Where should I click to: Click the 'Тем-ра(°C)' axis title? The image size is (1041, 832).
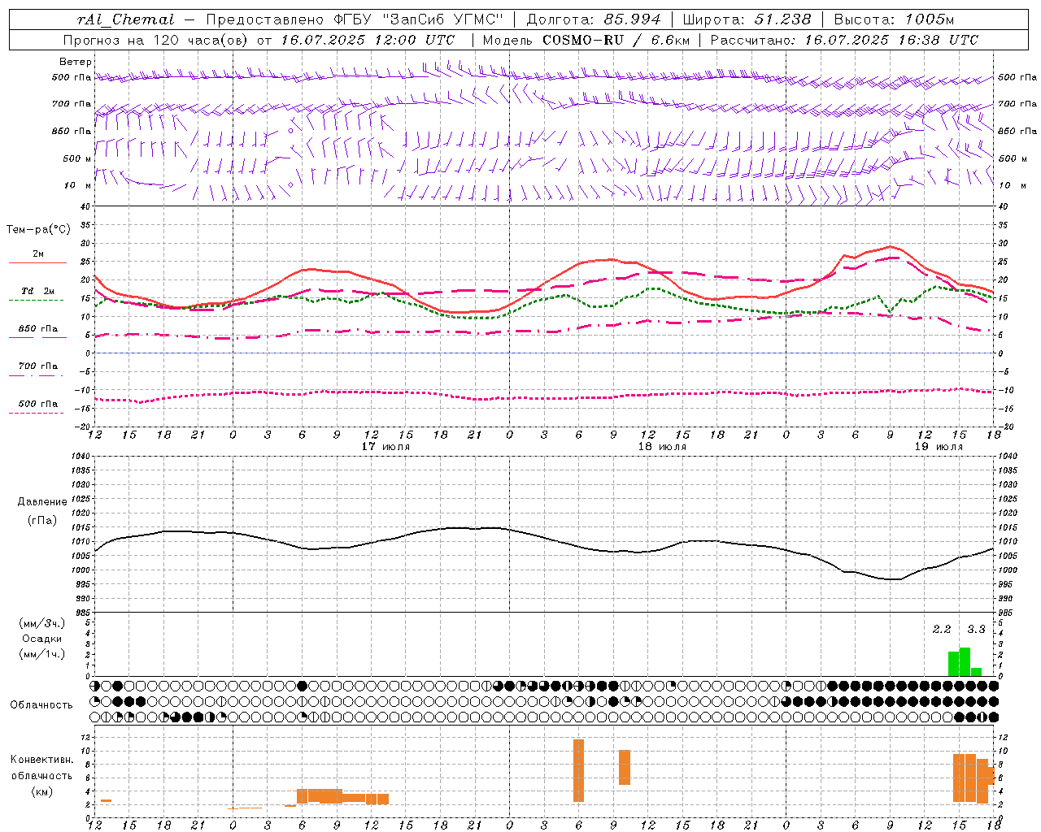pos(38,230)
